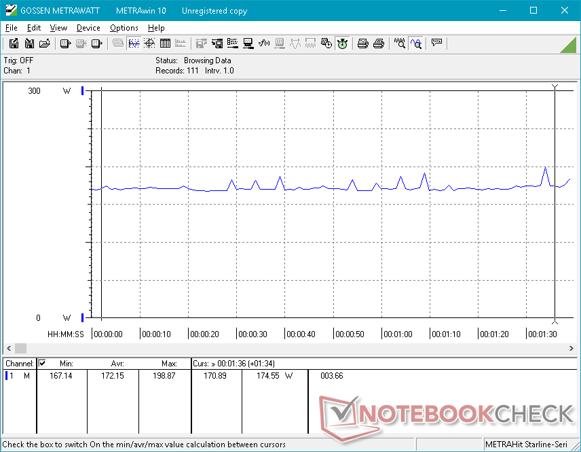The image size is (581, 452).
Task: Click the 00:01:00 time axis label
Action: [x=398, y=334]
